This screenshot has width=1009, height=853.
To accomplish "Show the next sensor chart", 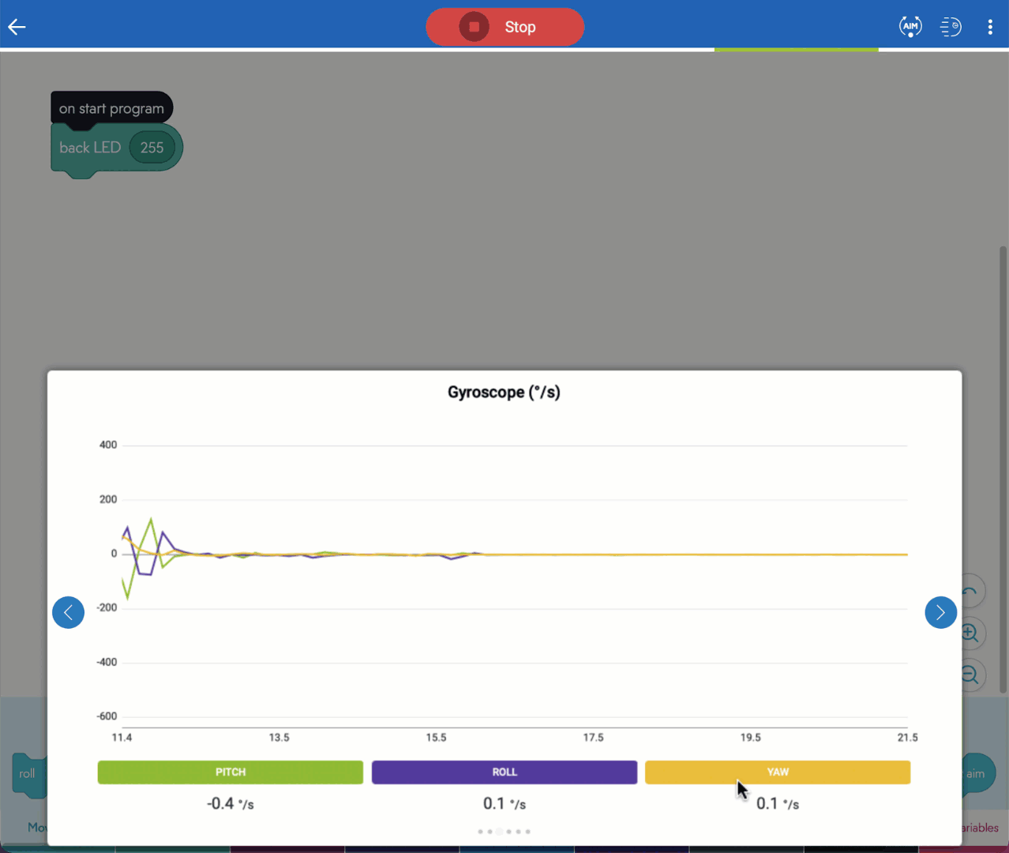I will pos(940,612).
